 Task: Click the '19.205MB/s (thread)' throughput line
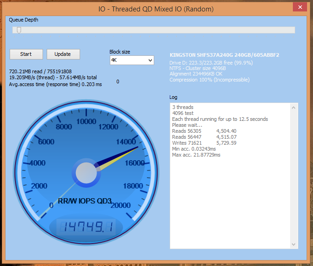coord(53,77)
